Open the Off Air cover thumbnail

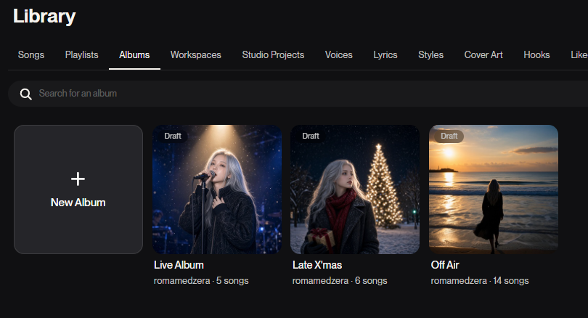(x=494, y=189)
